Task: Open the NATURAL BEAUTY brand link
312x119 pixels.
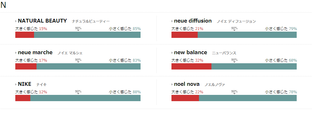Action: (42, 21)
